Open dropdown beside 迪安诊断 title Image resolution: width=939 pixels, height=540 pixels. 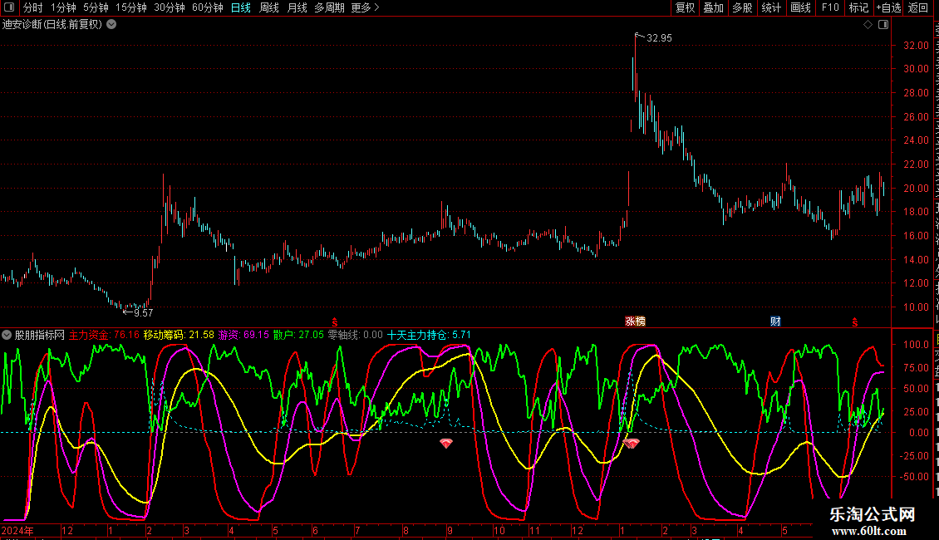111,25
